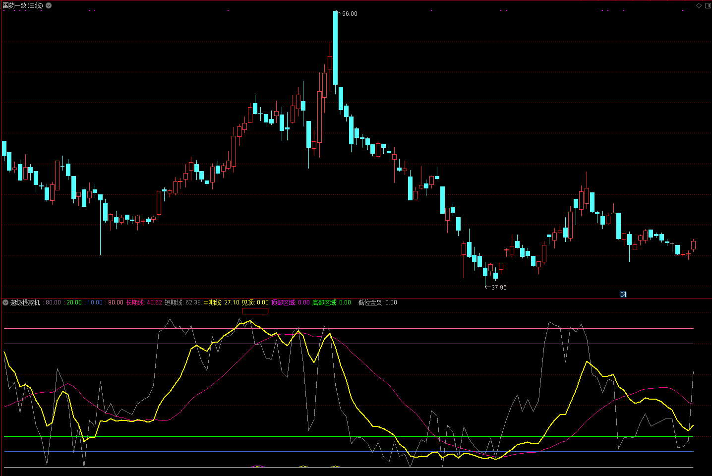Click the 56.00 high price marker
712x476 pixels.
click(350, 14)
